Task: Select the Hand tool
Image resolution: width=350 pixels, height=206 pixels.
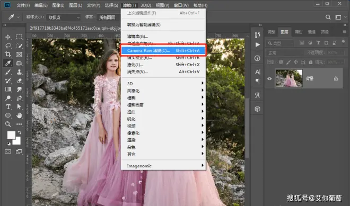Action: click(19, 115)
